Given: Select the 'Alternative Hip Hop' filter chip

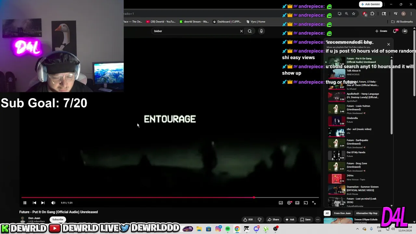Looking at the screenshot, I should pos(367,213).
